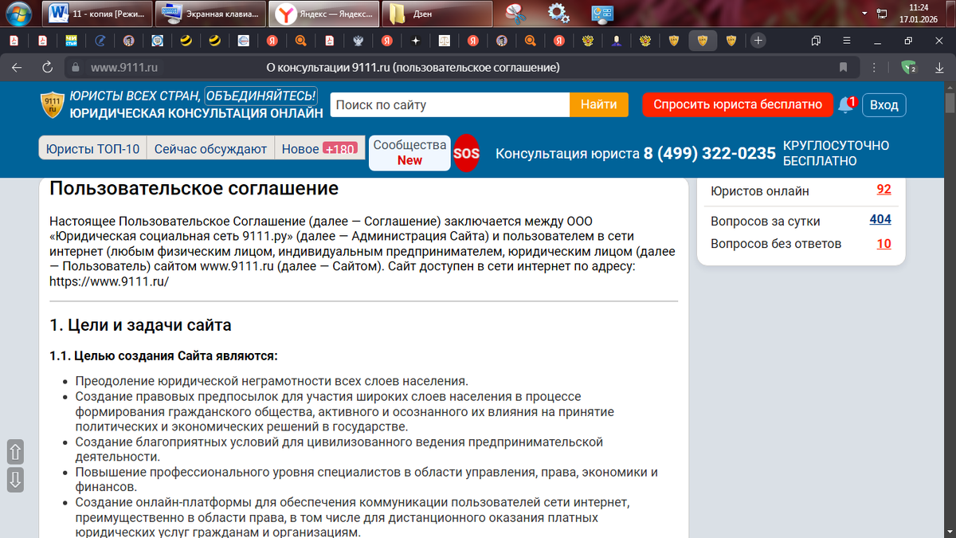Switch to the Яндекс browser taskbar button
The image size is (956, 538).
pyautogui.click(x=323, y=14)
